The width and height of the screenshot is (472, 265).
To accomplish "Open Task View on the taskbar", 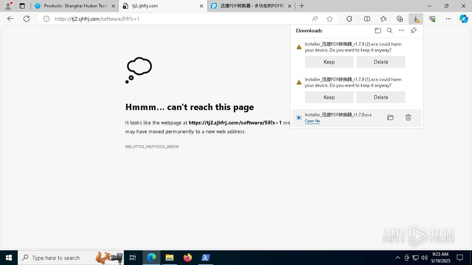I will click(x=133, y=258).
